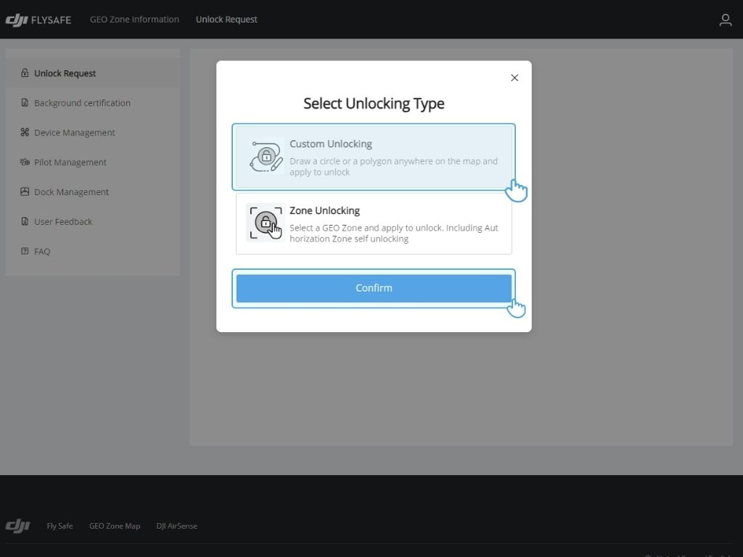Open the user account icon top right
743x557 pixels.
coord(725,20)
